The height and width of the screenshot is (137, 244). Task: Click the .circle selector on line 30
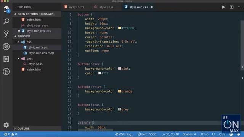84,123
